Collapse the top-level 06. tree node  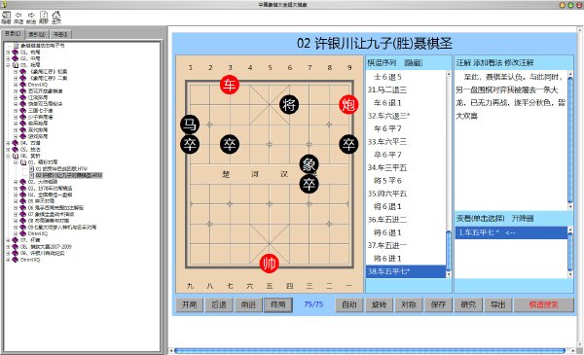(8, 156)
